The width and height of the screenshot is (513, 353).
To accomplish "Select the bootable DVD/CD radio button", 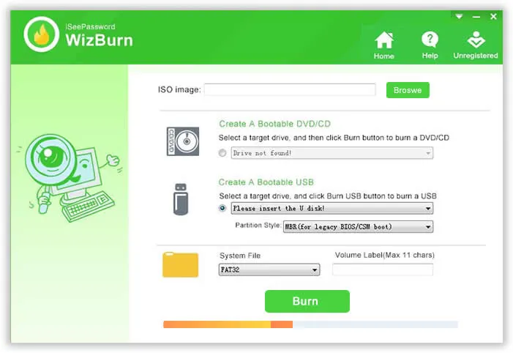I will click(x=222, y=153).
